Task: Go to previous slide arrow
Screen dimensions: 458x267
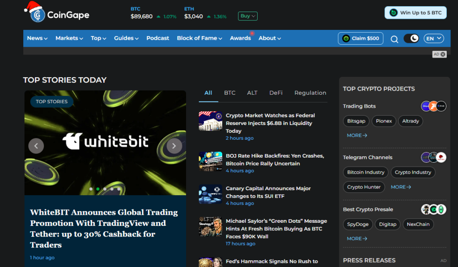Action: [x=36, y=146]
